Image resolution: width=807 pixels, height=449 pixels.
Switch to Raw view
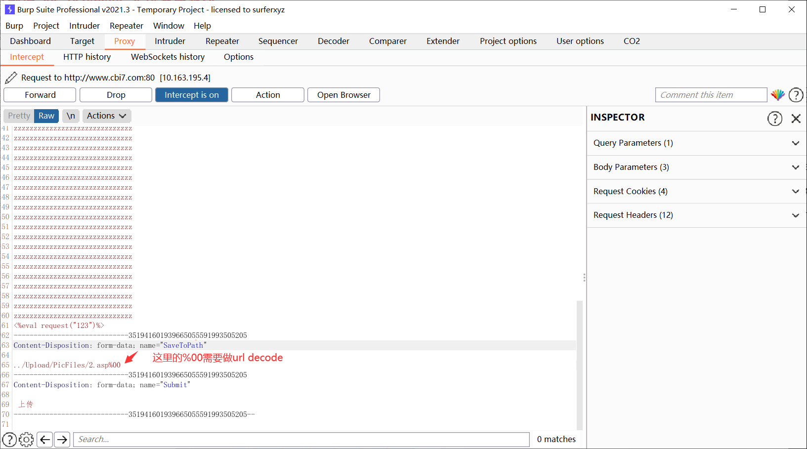point(46,116)
